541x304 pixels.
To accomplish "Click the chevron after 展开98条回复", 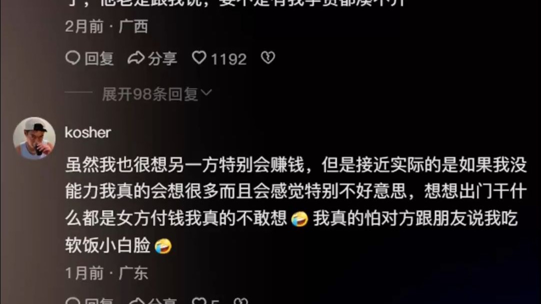I will pyautogui.click(x=206, y=93).
